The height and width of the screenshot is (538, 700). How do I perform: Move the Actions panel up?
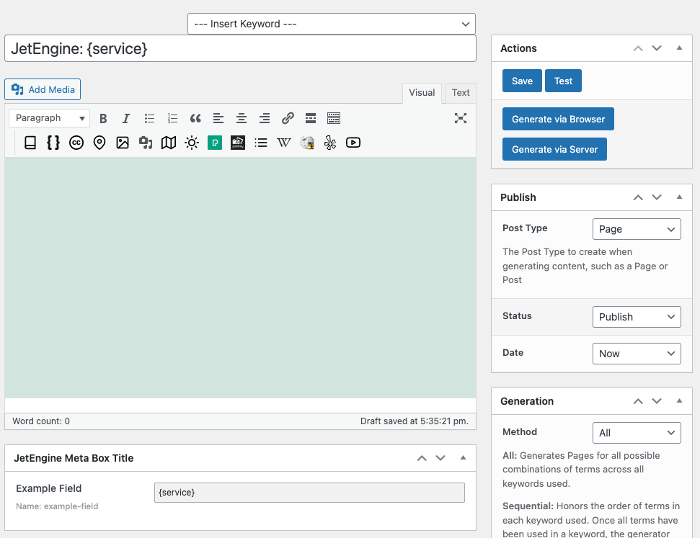pyautogui.click(x=639, y=48)
